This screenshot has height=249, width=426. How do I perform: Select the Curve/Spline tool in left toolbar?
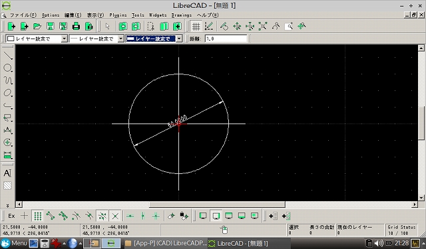(8, 80)
